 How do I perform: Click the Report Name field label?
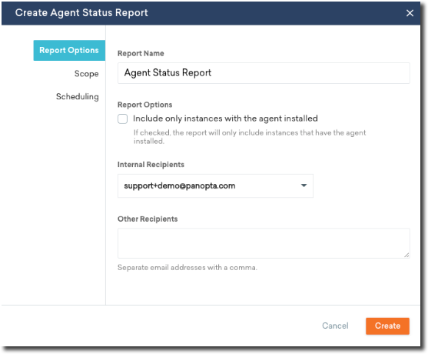click(x=141, y=53)
